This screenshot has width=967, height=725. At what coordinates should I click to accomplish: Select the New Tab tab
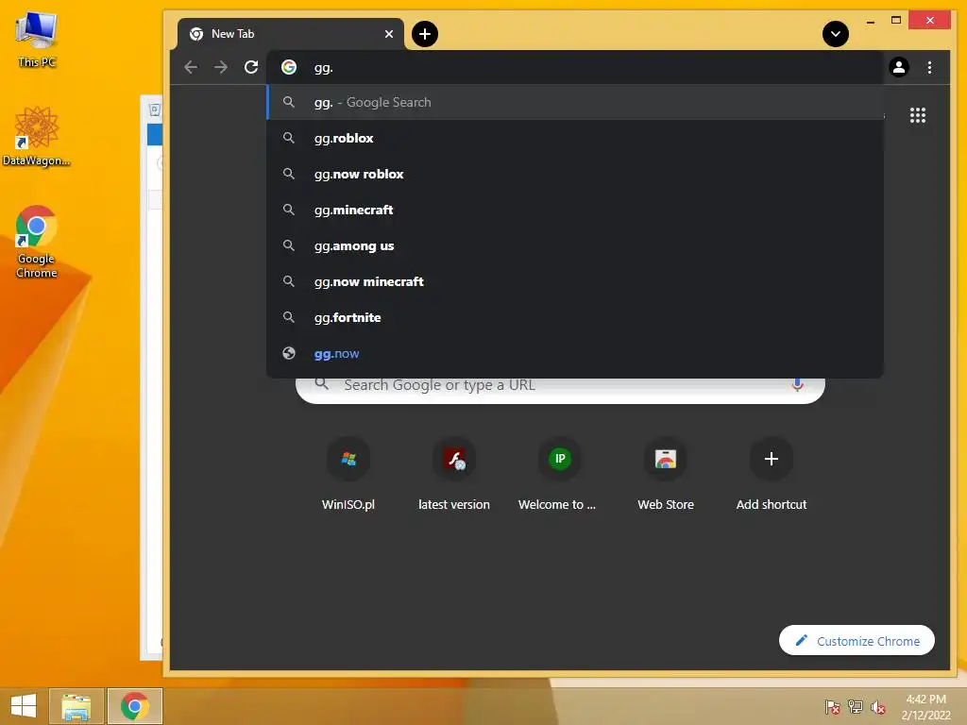tap(291, 34)
